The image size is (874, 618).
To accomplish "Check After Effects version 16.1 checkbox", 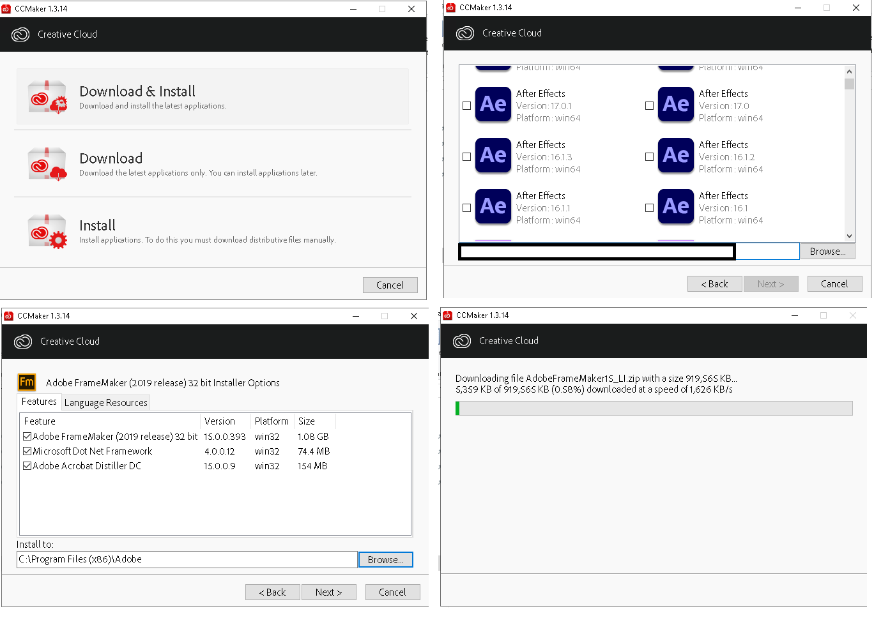I will (x=650, y=208).
